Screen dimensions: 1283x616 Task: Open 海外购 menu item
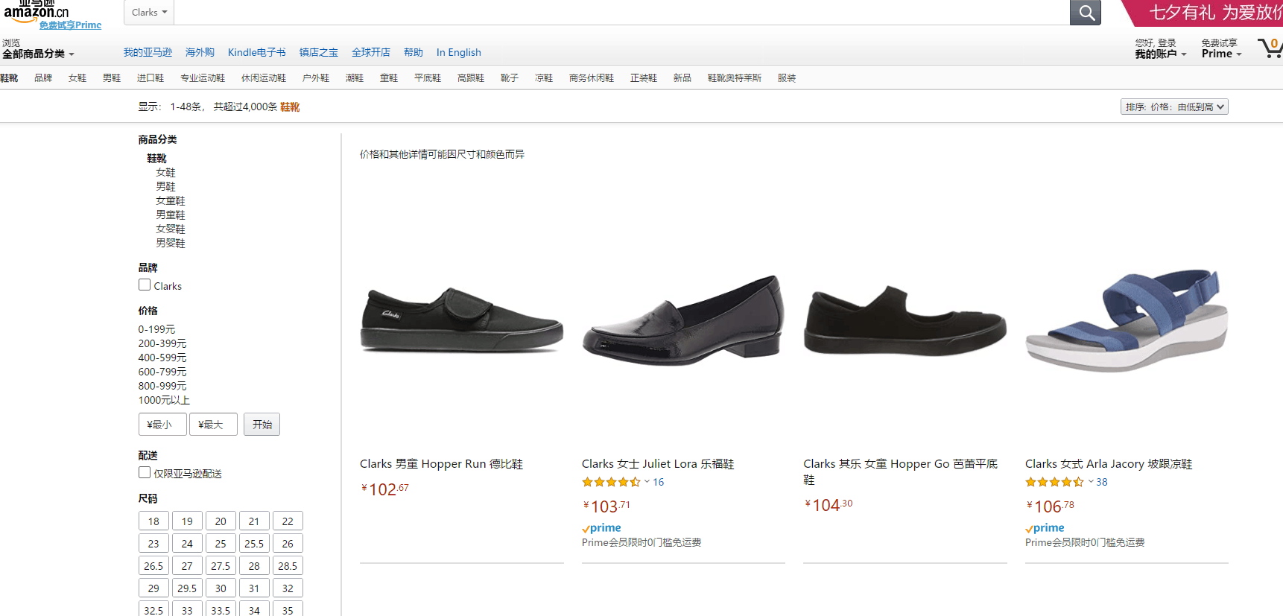(x=200, y=52)
